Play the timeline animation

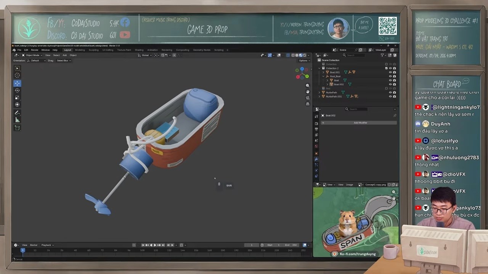point(155,245)
